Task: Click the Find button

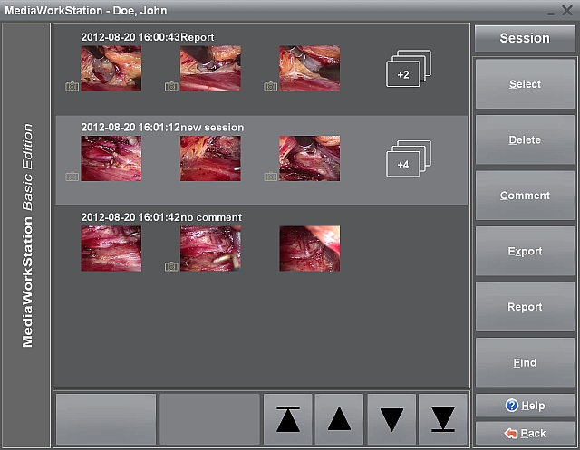Action: 525,362
